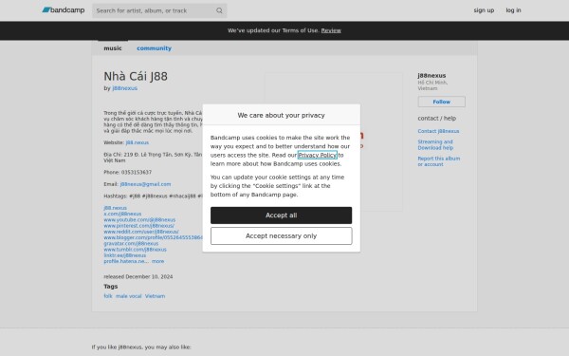Open the Website J88.nexus link
Viewport: 569px width, 356px height.
[x=138, y=142]
